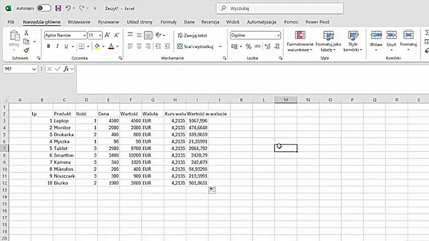Screen dimensions: 429x241
Task: Click the Undo arrow icon
Action: tap(68, 8)
